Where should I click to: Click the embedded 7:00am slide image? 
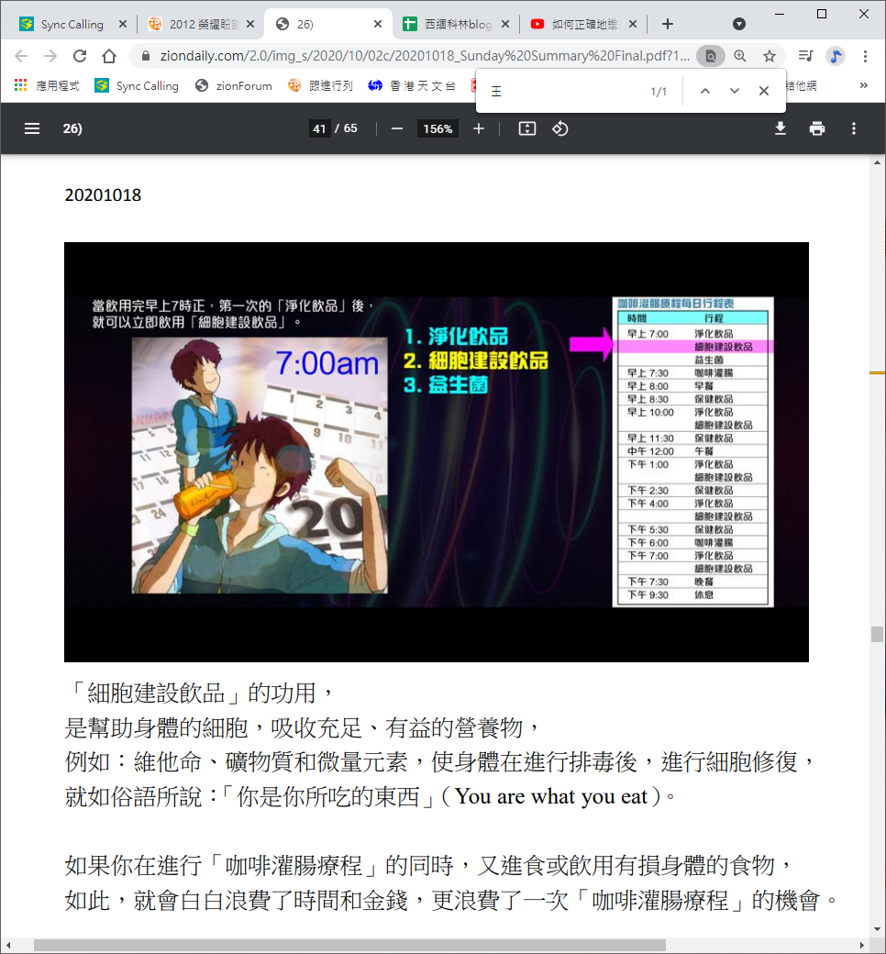coord(437,452)
